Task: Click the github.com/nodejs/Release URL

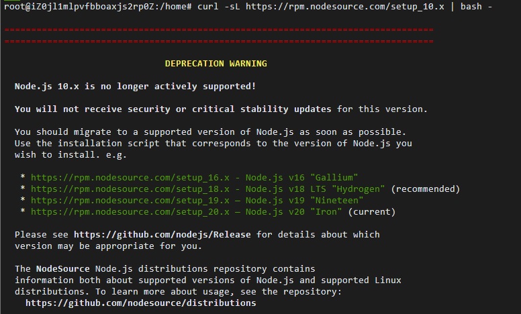Action: 162,235
